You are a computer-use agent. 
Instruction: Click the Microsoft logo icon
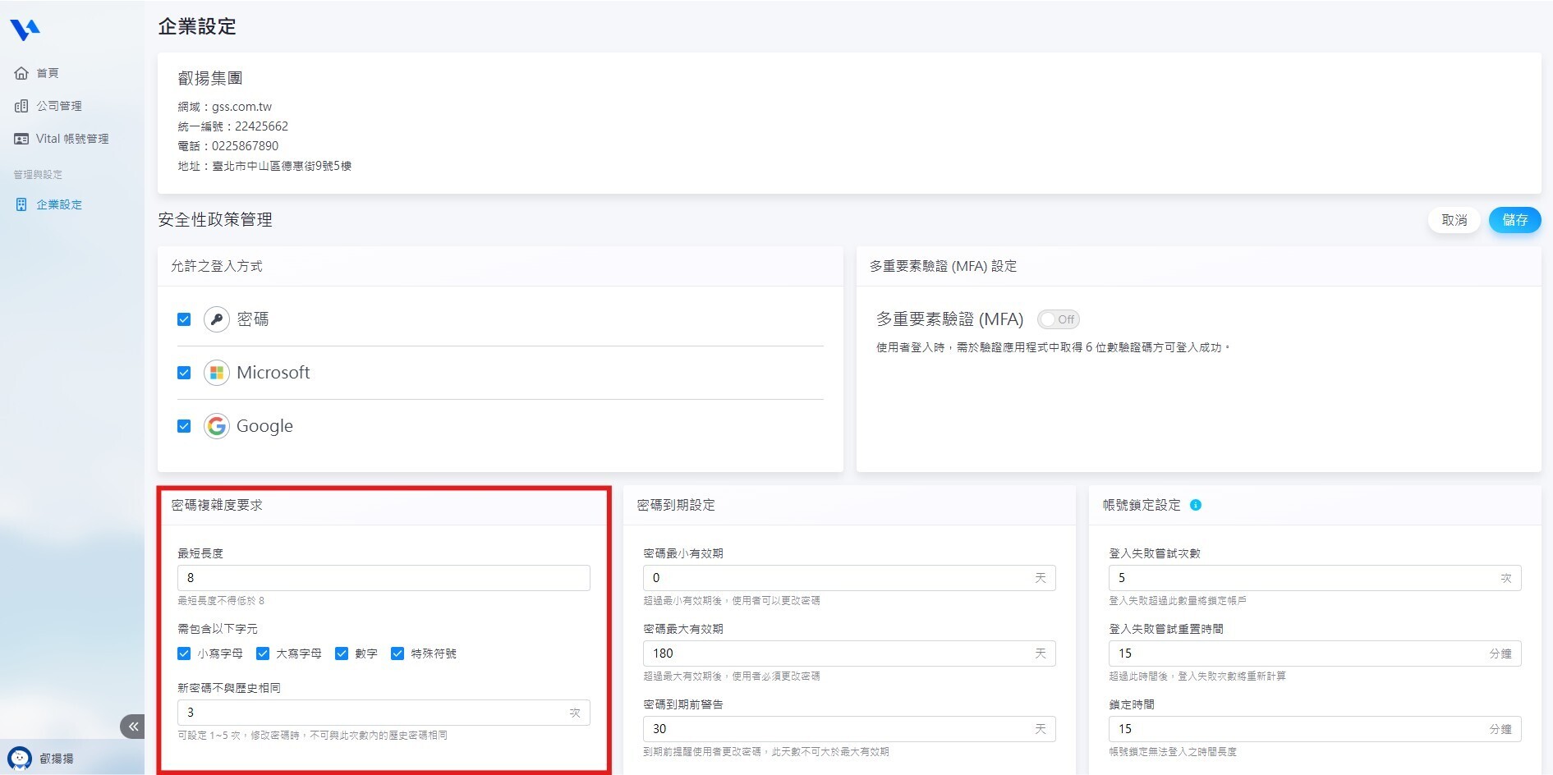pos(215,373)
